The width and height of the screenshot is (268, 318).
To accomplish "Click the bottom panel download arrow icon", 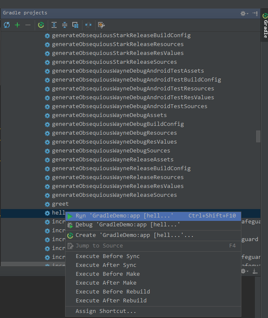I will [x=255, y=271].
